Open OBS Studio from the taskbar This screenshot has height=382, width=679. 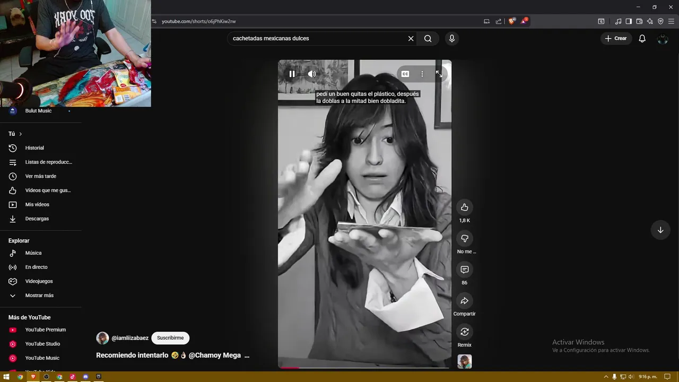tap(46, 377)
